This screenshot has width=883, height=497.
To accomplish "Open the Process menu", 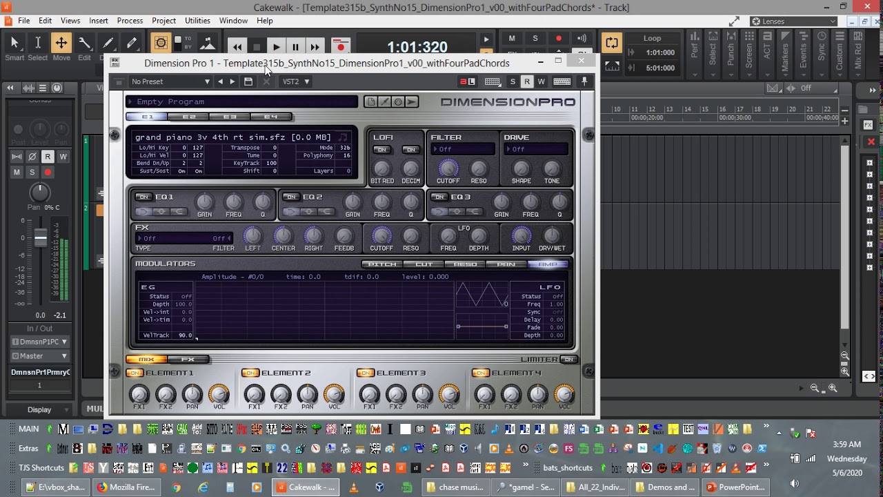I will [x=130, y=21].
